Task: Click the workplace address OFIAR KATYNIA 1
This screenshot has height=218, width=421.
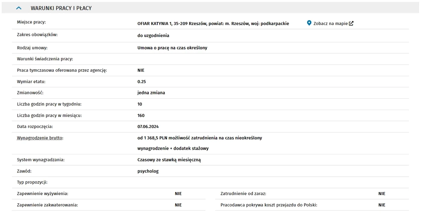Action: [x=213, y=24]
